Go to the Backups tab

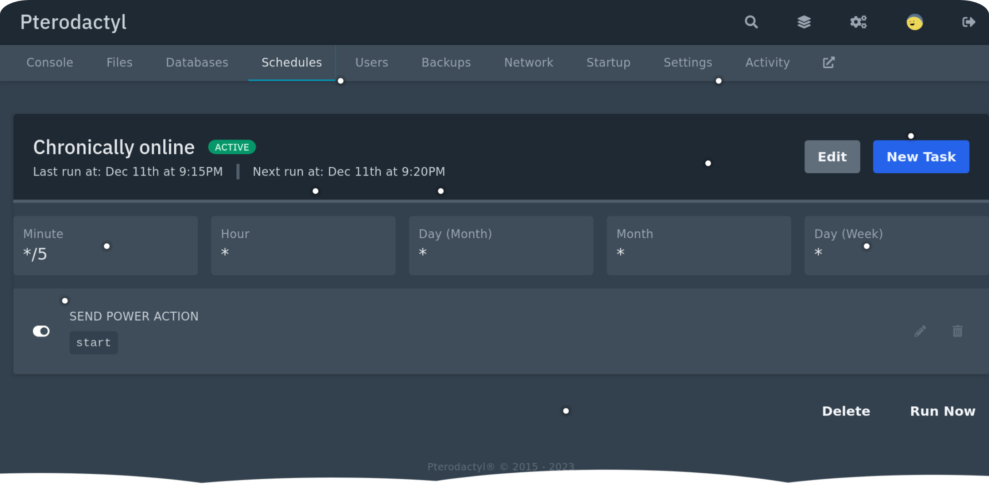pyautogui.click(x=446, y=62)
